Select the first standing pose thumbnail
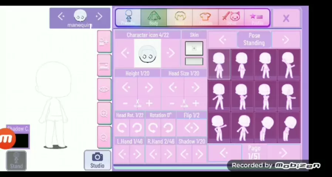 (219, 65)
